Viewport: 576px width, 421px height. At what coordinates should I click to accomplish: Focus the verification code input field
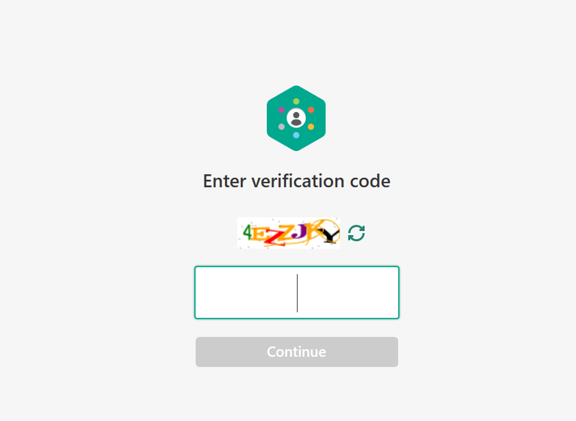pyautogui.click(x=297, y=293)
